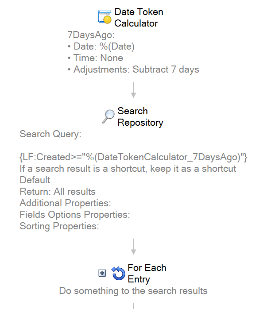Click the connector arrow above Search Repository
This screenshot has height=309, width=271.
coord(133,90)
